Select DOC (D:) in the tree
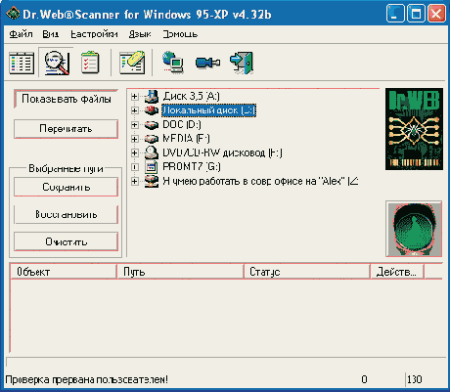450x392 pixels. 182,124
